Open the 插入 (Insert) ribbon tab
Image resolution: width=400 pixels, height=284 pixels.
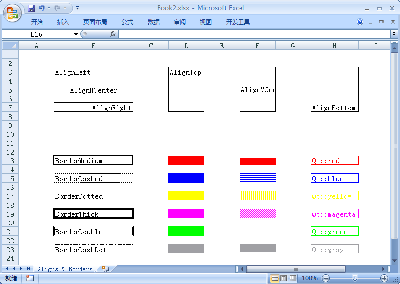coord(63,22)
